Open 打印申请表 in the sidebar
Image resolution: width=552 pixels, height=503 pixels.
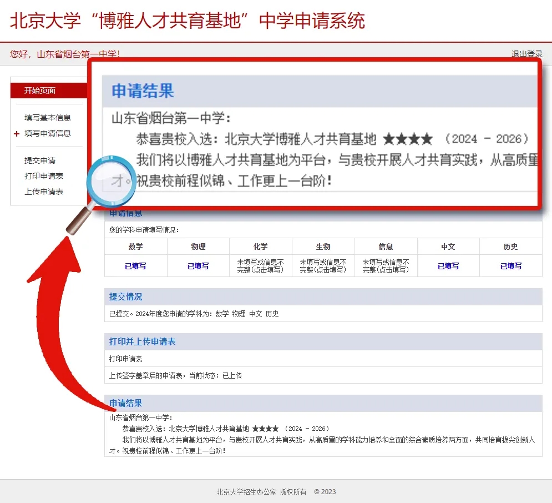44,176
